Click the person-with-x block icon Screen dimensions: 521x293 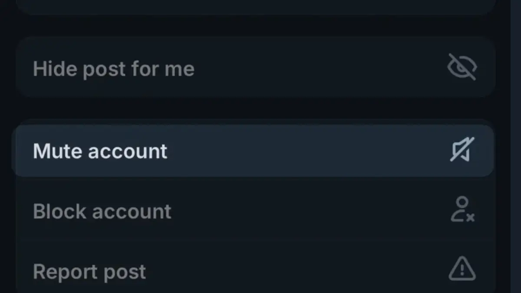pos(462,210)
